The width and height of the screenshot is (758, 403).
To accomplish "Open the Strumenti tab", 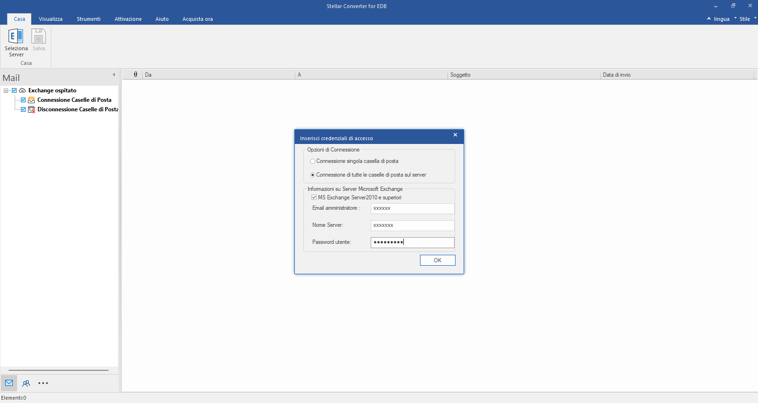I will [89, 19].
